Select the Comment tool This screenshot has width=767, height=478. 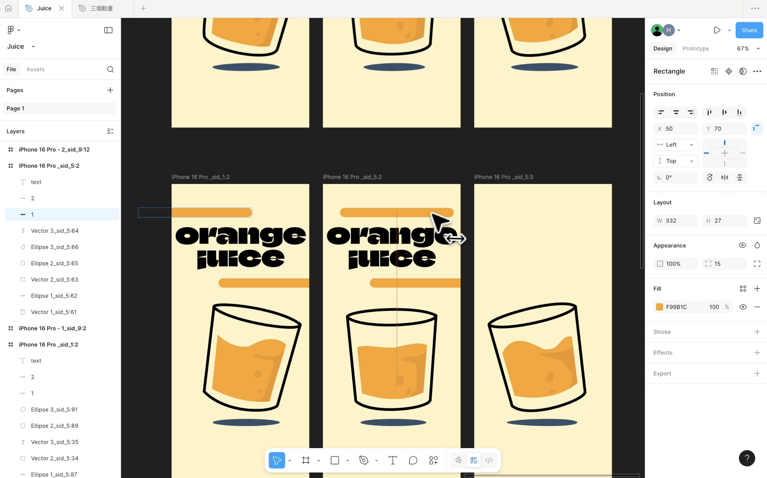pyautogui.click(x=413, y=460)
